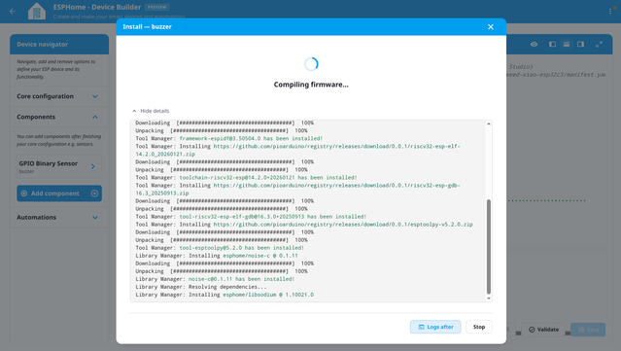
Task: Click the 'framework-espidf@3.50504.0 has been installed!' line
Action: (229, 138)
